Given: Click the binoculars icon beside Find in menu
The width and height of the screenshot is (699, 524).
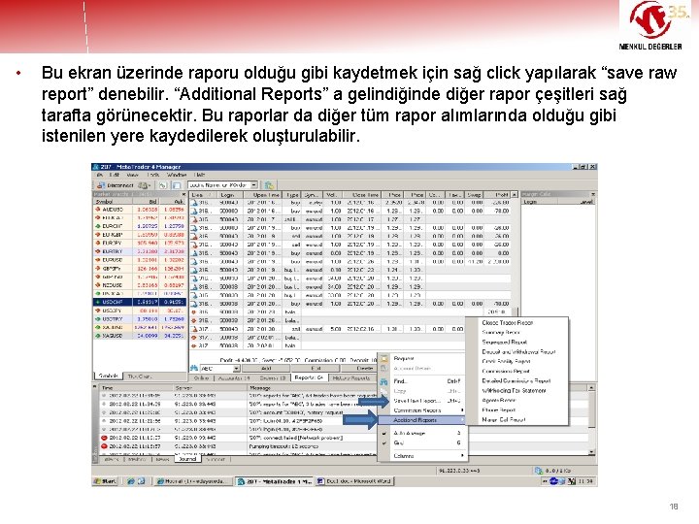Looking at the screenshot, I should coord(383,381).
